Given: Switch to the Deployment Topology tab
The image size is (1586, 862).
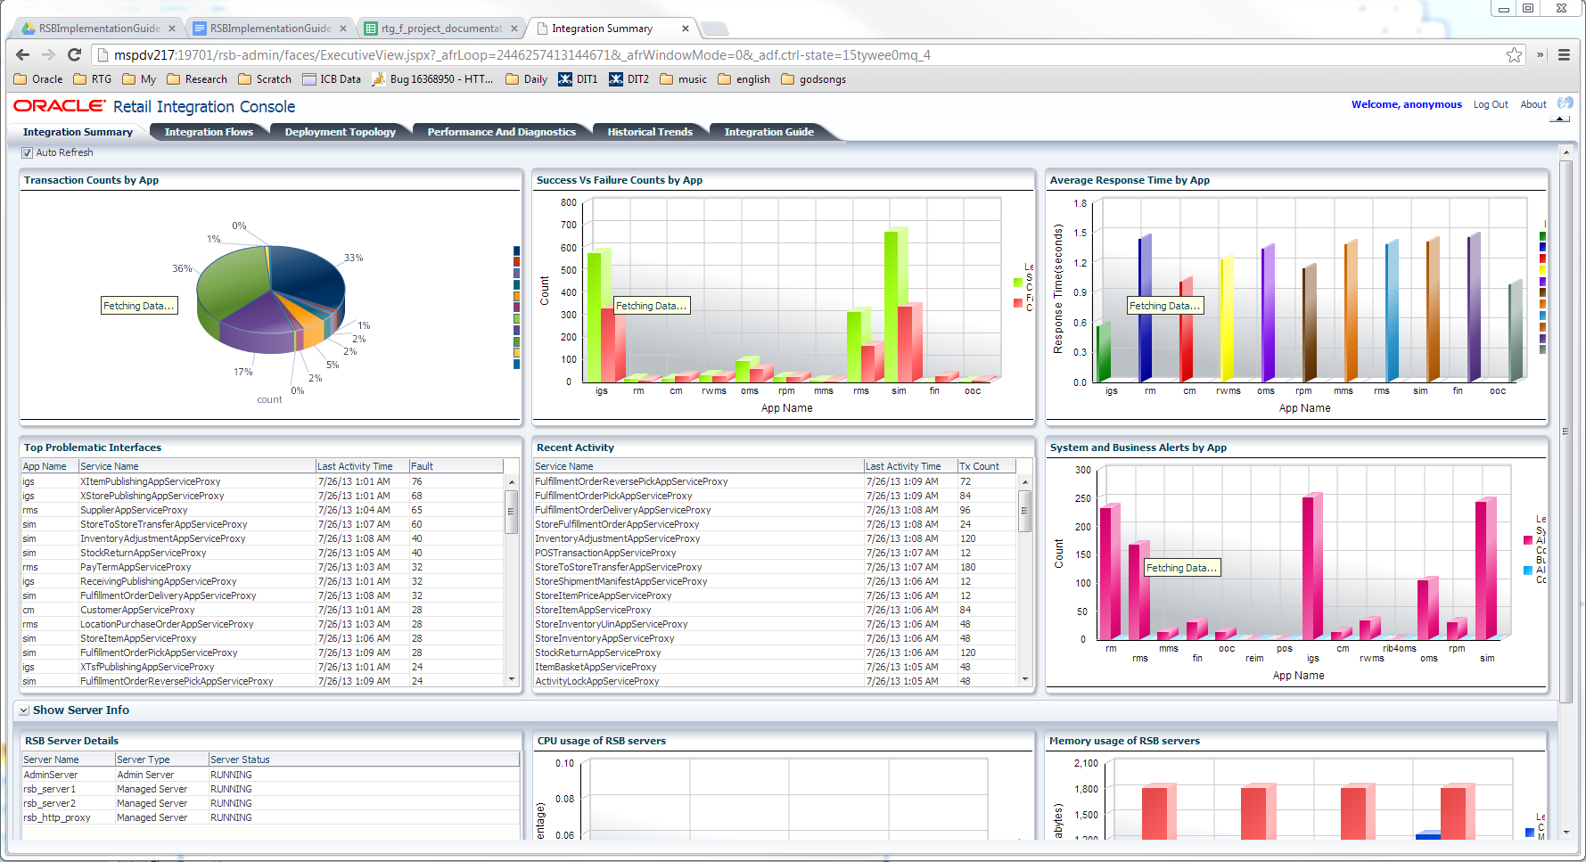Looking at the screenshot, I should [340, 132].
